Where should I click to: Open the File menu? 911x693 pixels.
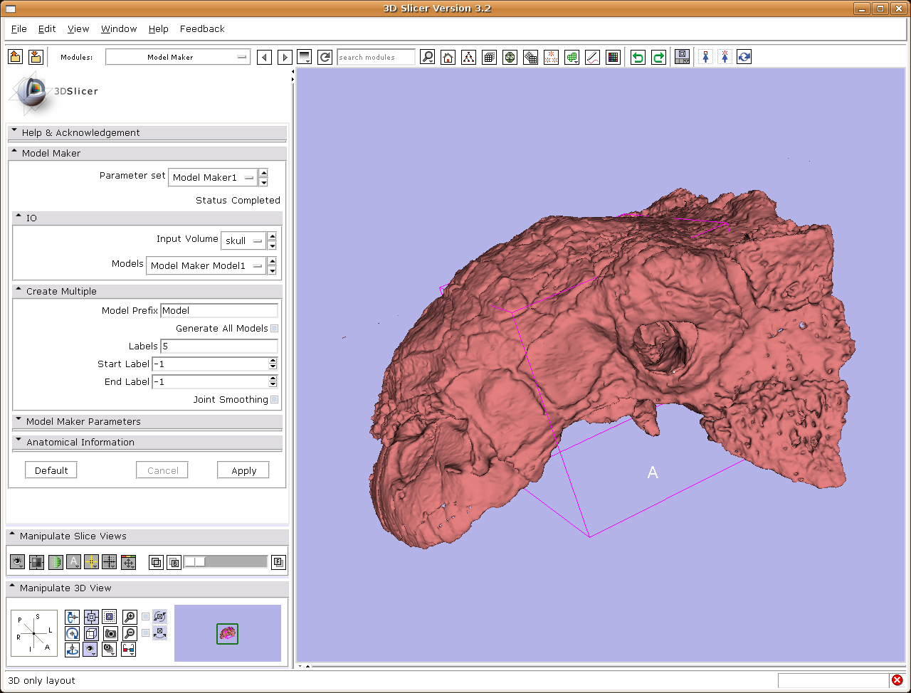[x=19, y=29]
